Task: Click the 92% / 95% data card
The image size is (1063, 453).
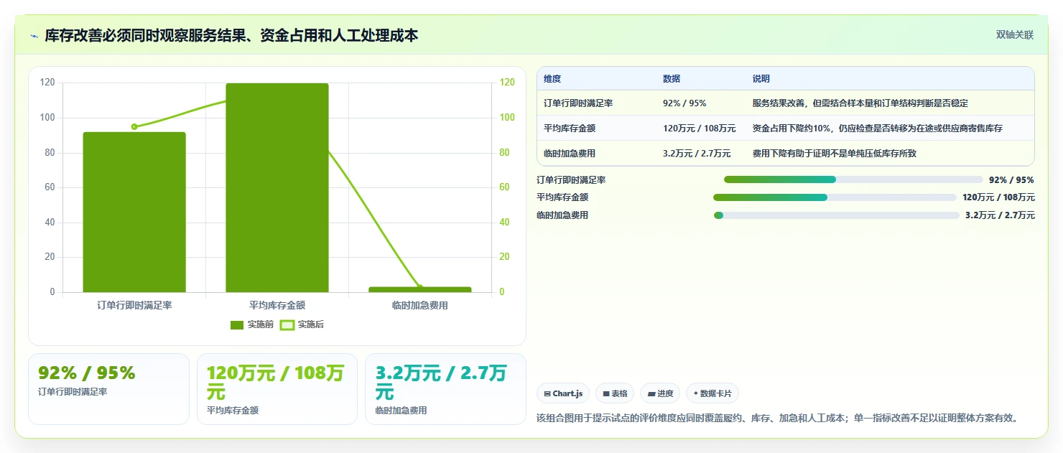Action: tap(108, 389)
